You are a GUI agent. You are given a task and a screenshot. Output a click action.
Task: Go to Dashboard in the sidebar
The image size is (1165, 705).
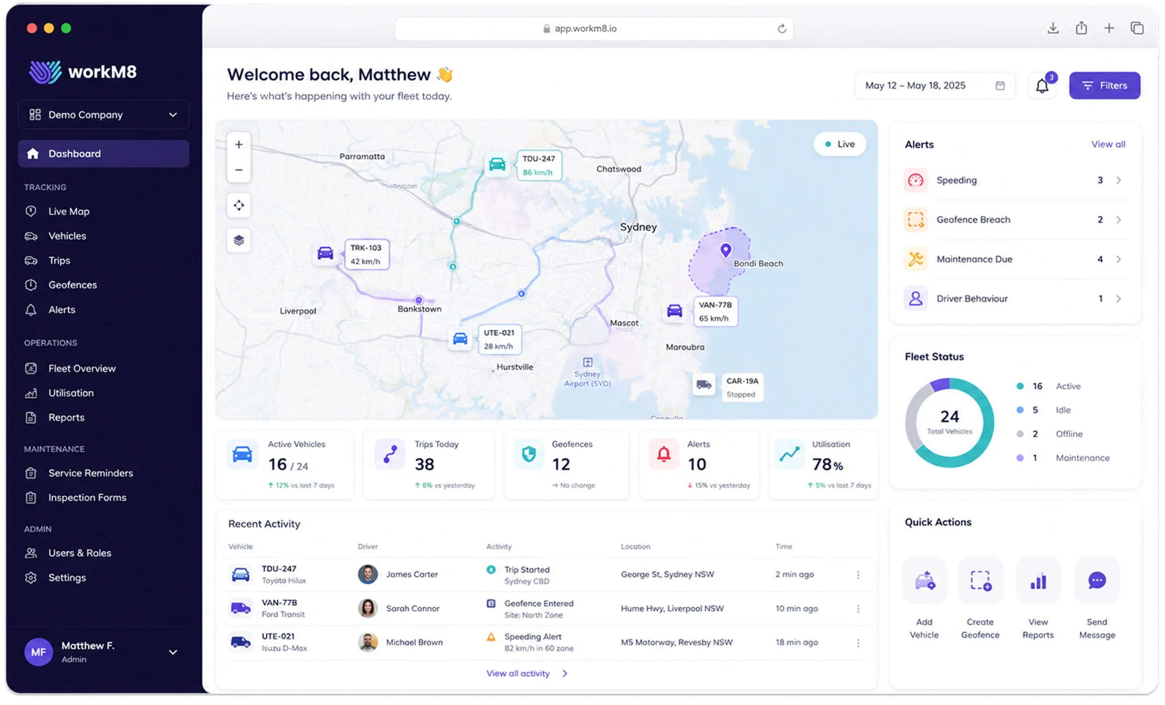coord(104,154)
